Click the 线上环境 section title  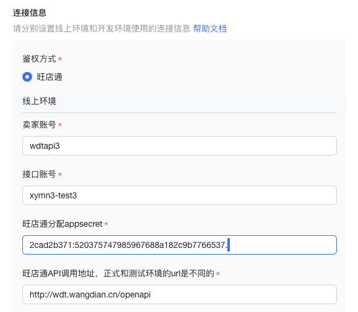[39, 101]
